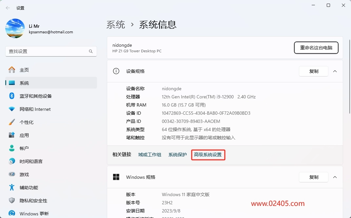Click the 主页 house icon

[12, 70]
